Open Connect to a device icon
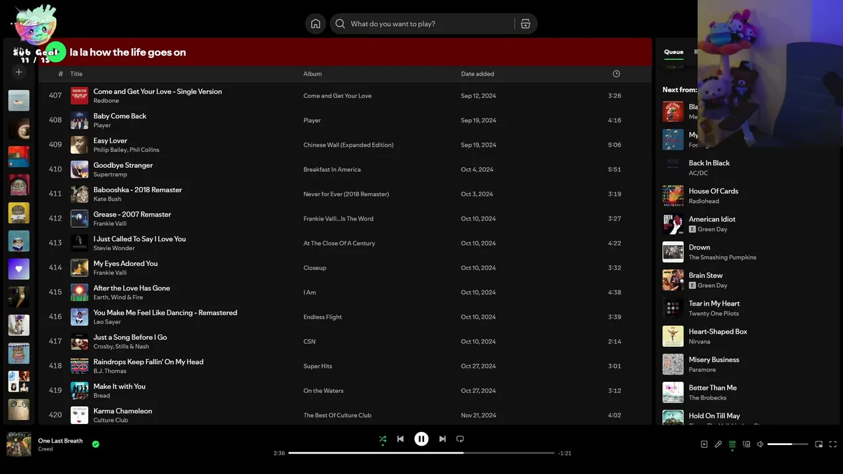 pos(746,444)
